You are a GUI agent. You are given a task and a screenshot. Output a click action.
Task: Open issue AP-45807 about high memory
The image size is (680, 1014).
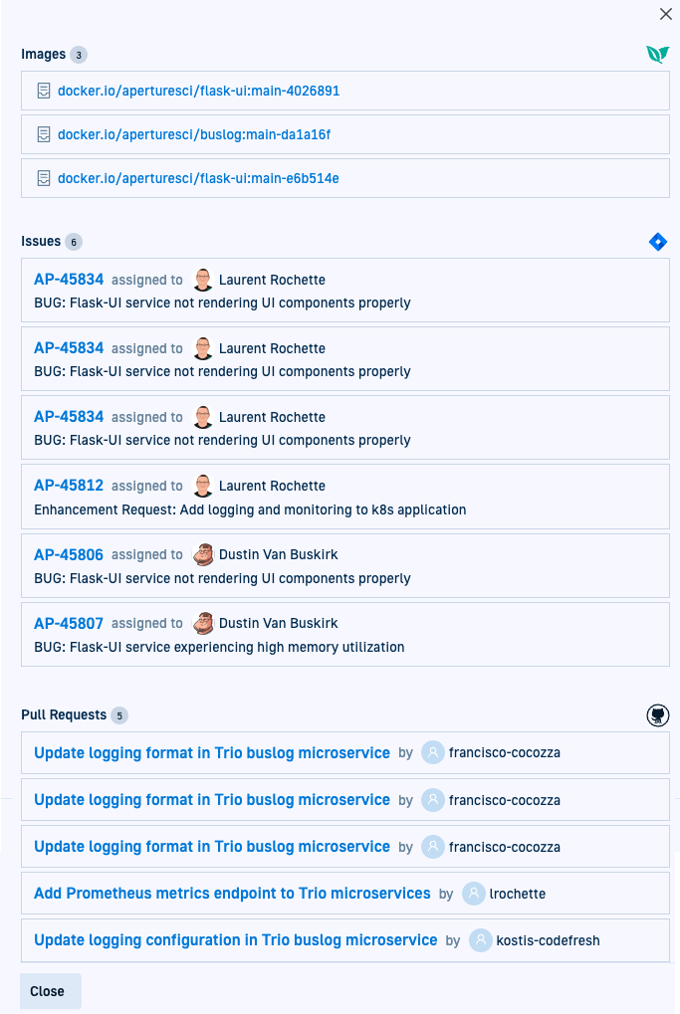click(69, 623)
